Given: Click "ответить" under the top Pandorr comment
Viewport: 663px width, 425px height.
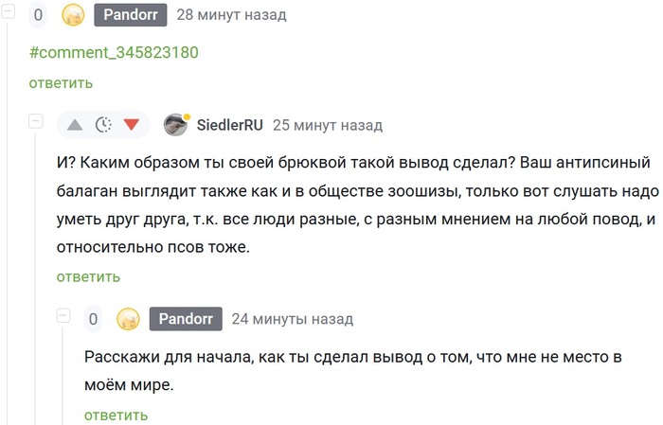Looking at the screenshot, I should [x=61, y=82].
